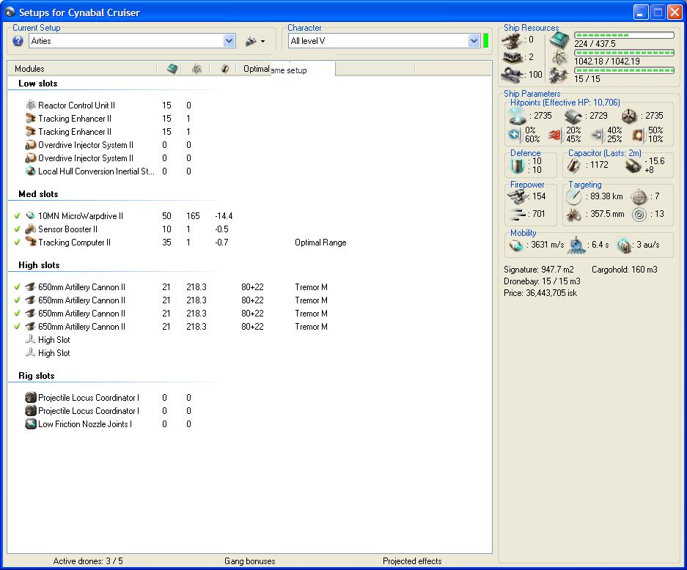Click the hull structure hitpoints icon
This screenshot has height=570, width=687.
click(x=629, y=116)
